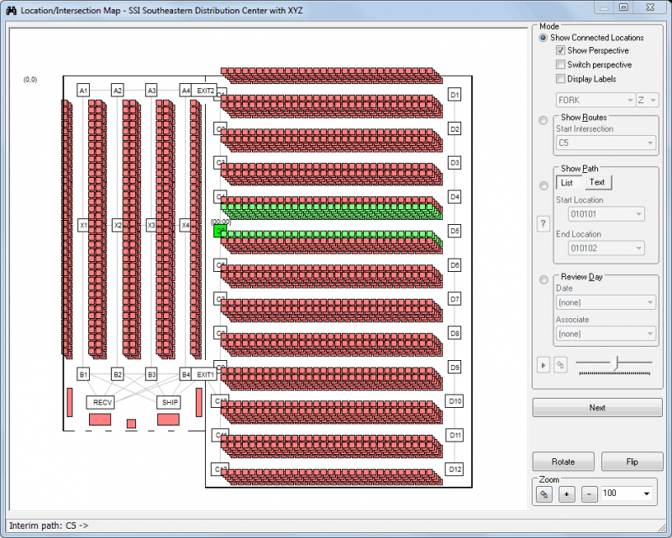Click the EXIT1 node
This screenshot has width=672, height=538.
tap(204, 374)
